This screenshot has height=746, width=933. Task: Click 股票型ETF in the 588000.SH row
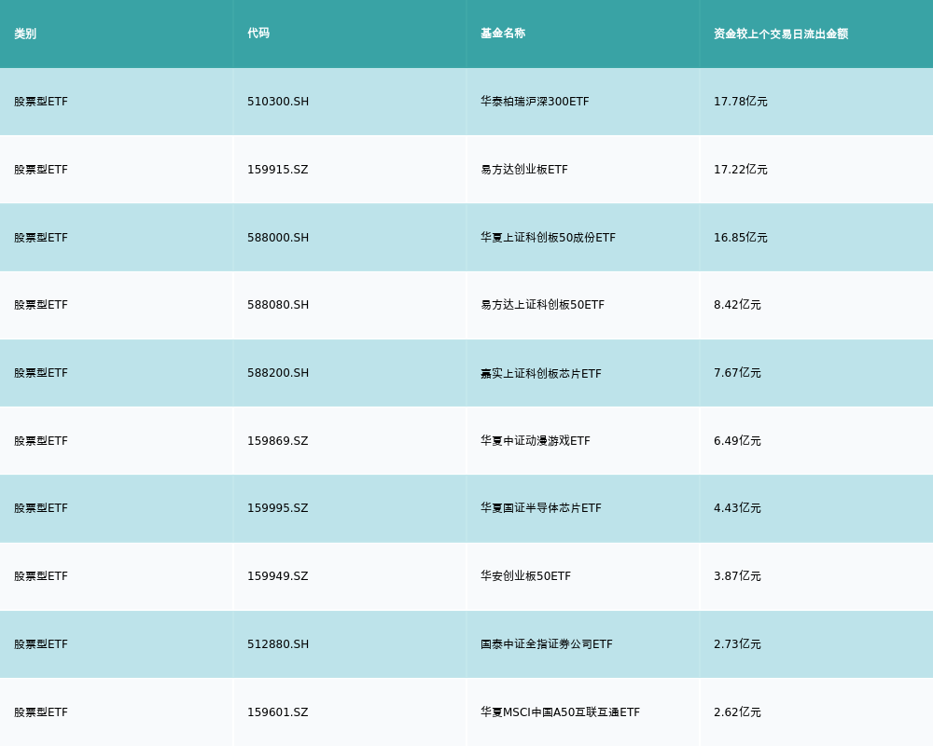coord(41,238)
